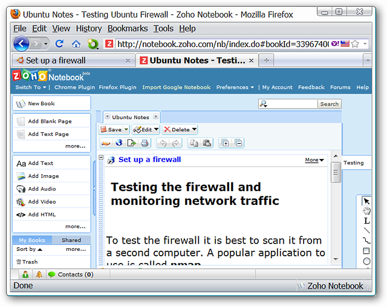Select the L-shaped connector tool

click(x=367, y=221)
